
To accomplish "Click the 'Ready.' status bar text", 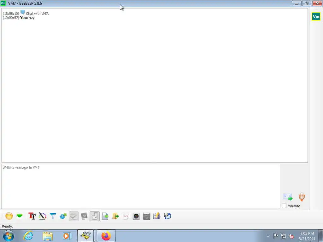I will pyautogui.click(x=8, y=226).
